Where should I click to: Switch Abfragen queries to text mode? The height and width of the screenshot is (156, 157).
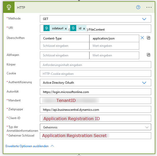[148, 55]
